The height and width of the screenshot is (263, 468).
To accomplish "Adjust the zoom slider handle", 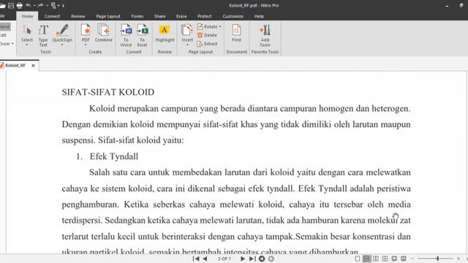I will click(x=437, y=259).
